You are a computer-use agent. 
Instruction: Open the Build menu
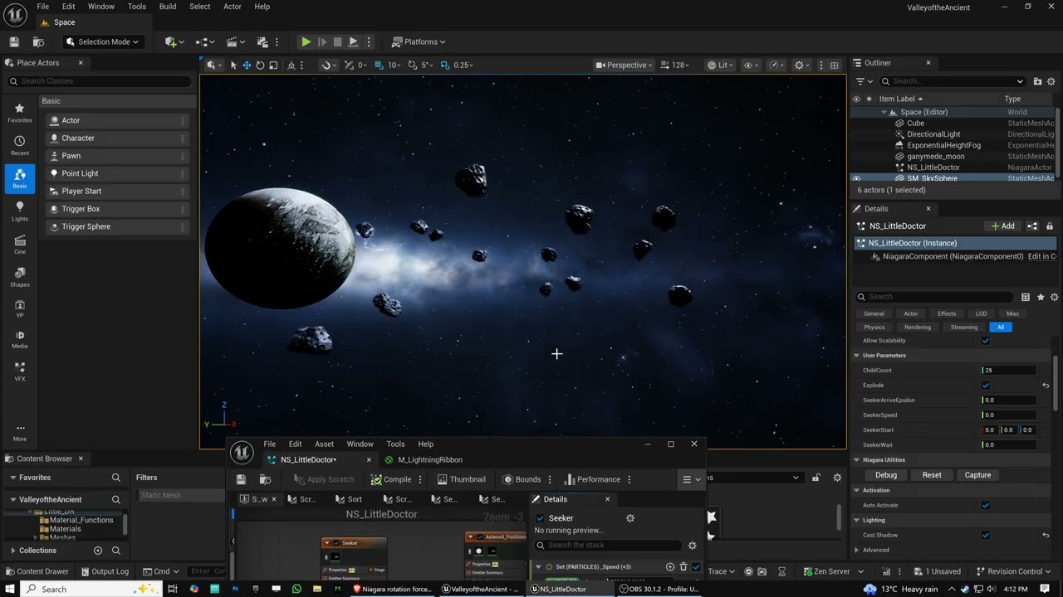click(x=167, y=7)
